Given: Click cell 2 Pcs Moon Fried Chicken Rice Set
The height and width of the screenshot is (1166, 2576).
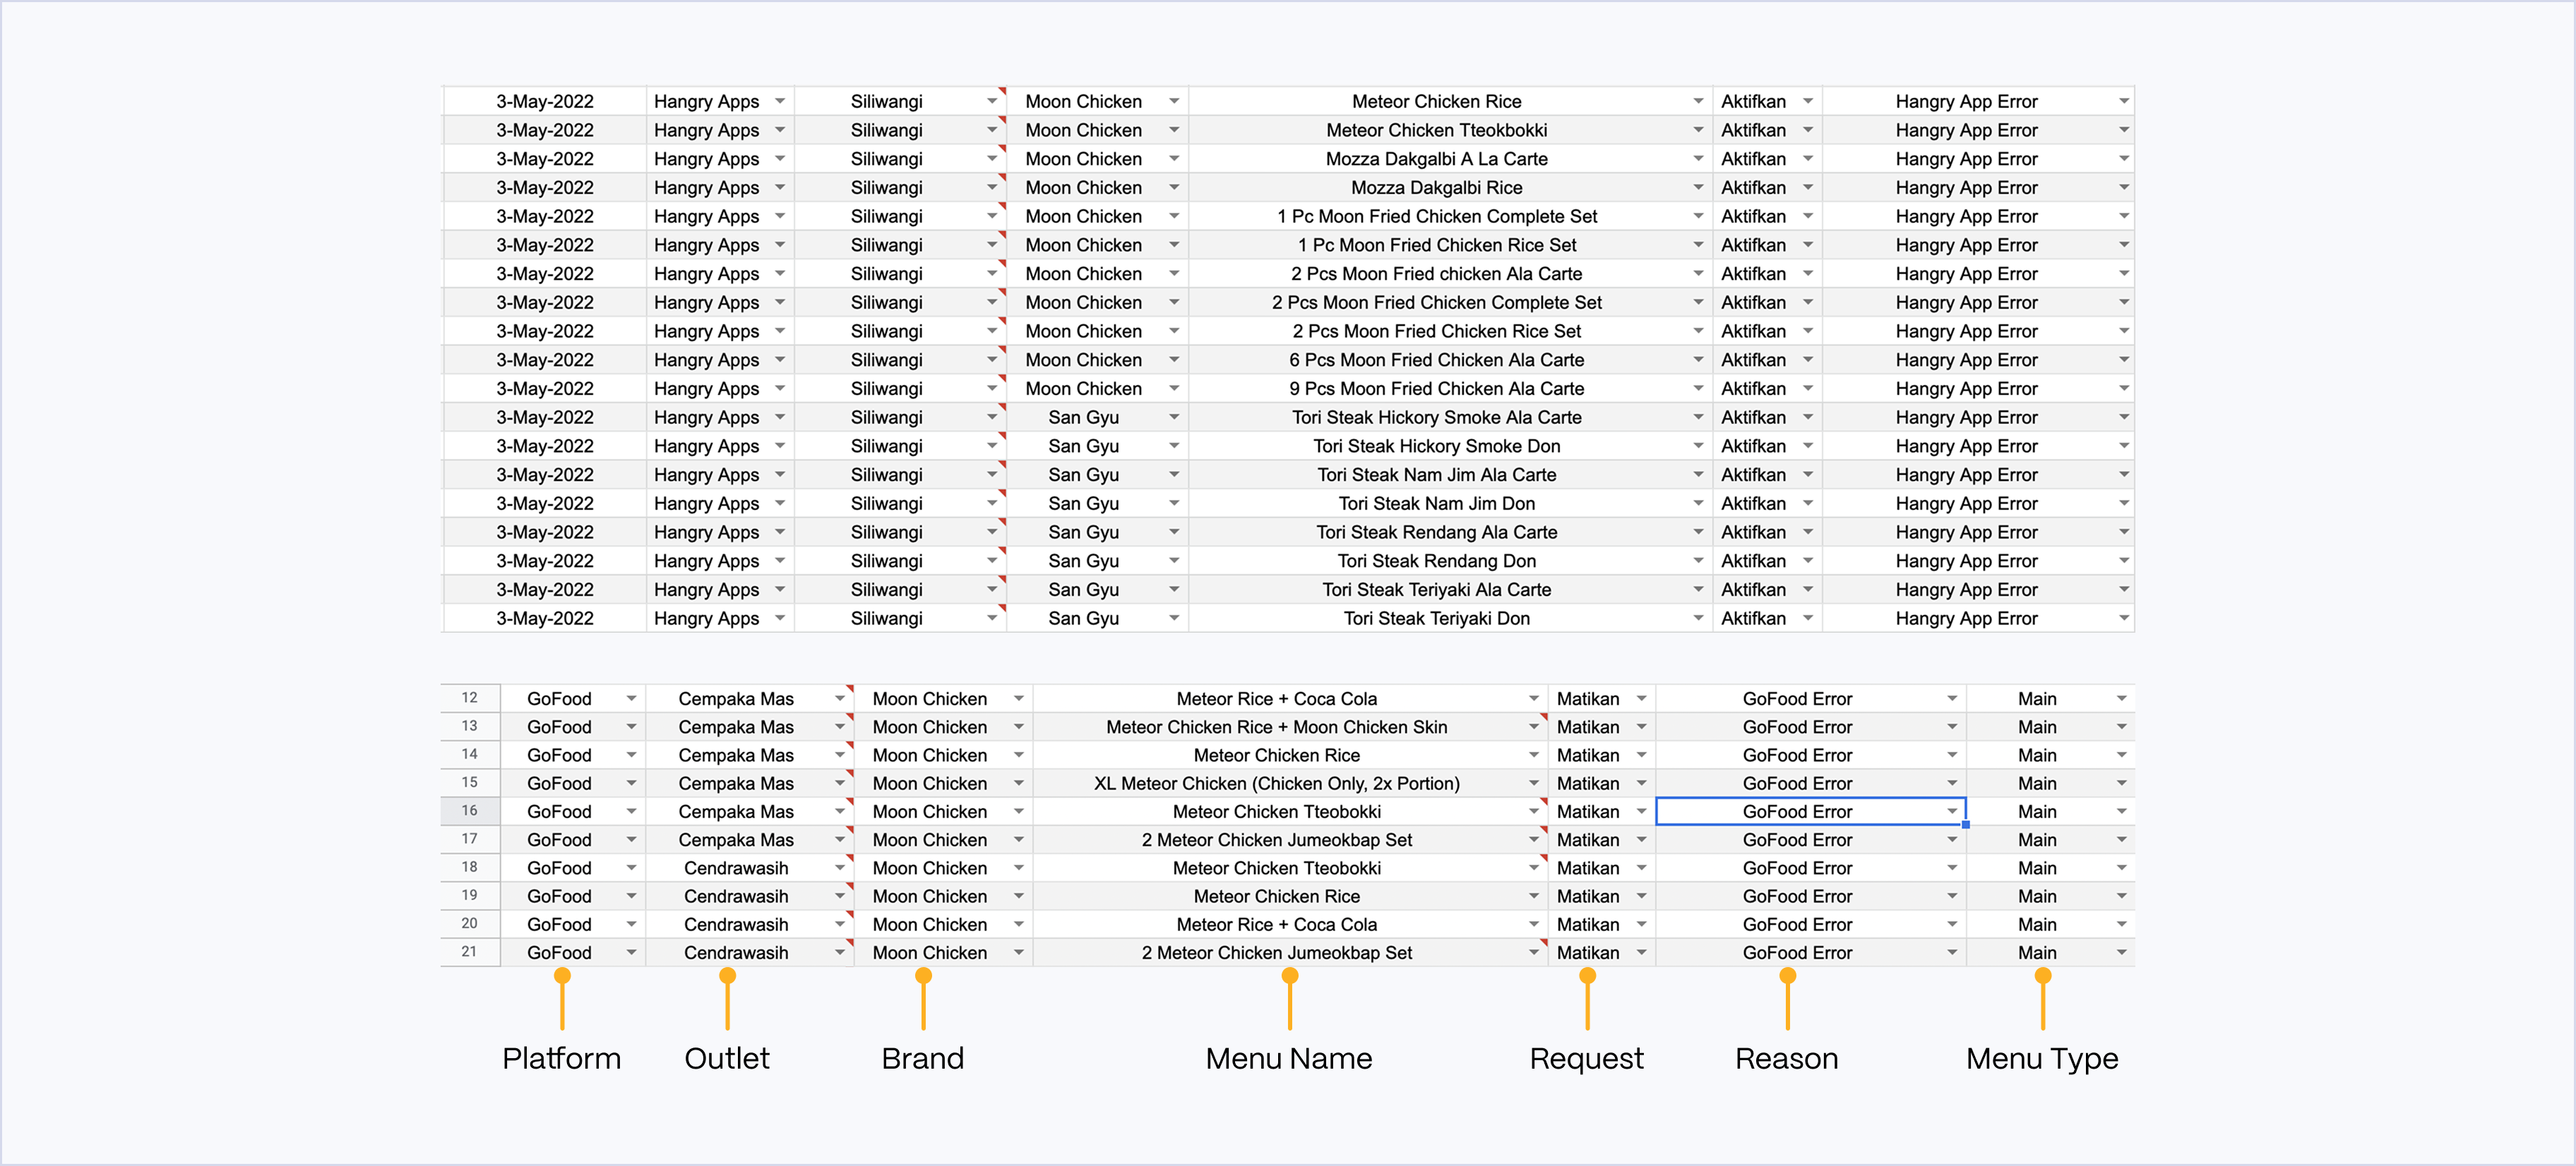Looking at the screenshot, I should [x=1450, y=331].
